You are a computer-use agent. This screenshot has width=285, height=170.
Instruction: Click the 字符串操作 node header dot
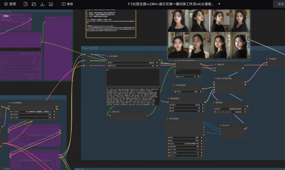pos(107,56)
